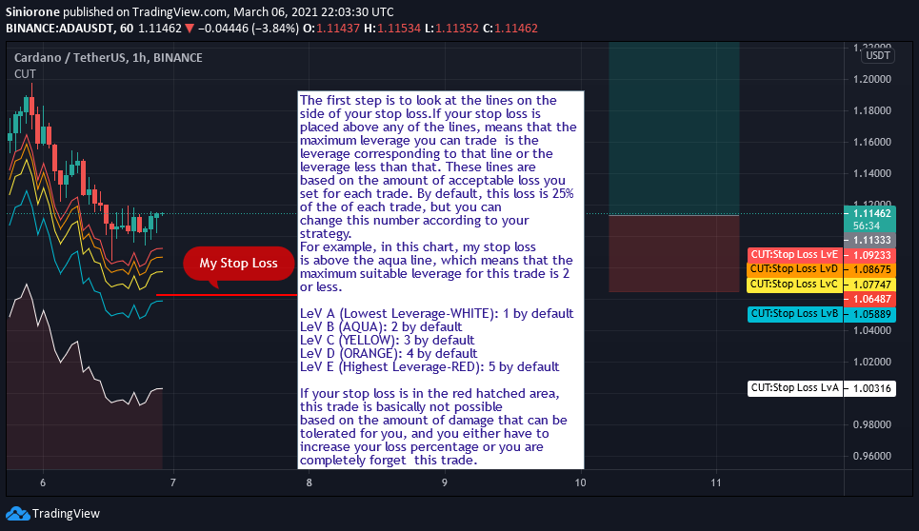Click date 7 on time axis
The image size is (919, 531).
[x=173, y=483]
